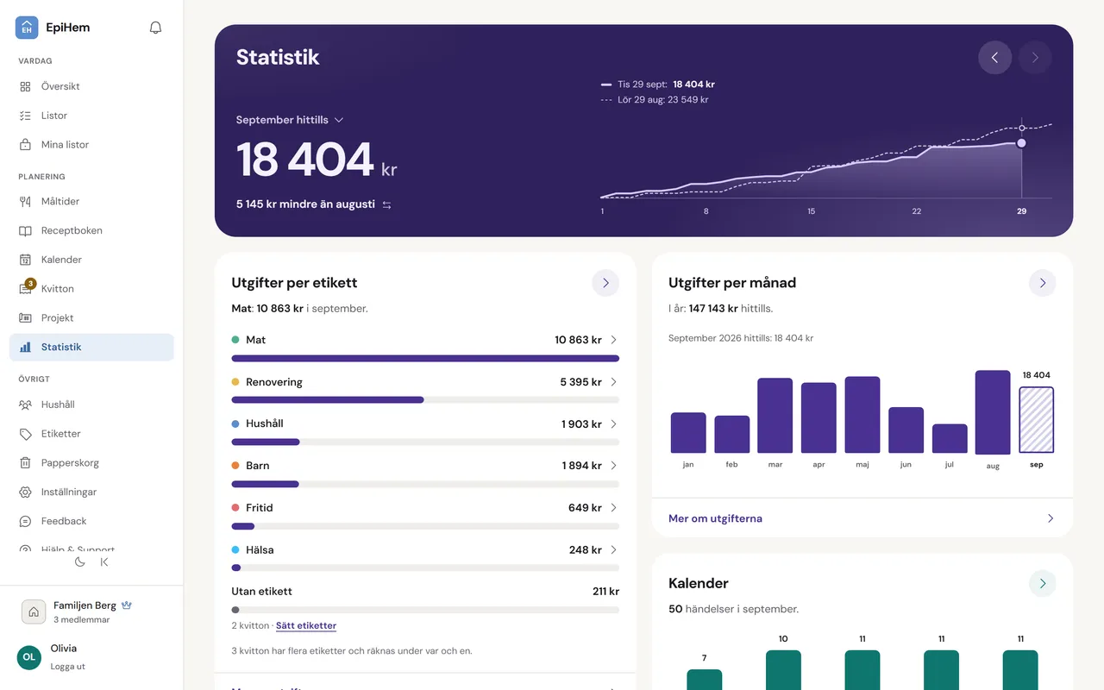Click the Mat progress bar
The height and width of the screenshot is (690, 1104).
coord(425,358)
